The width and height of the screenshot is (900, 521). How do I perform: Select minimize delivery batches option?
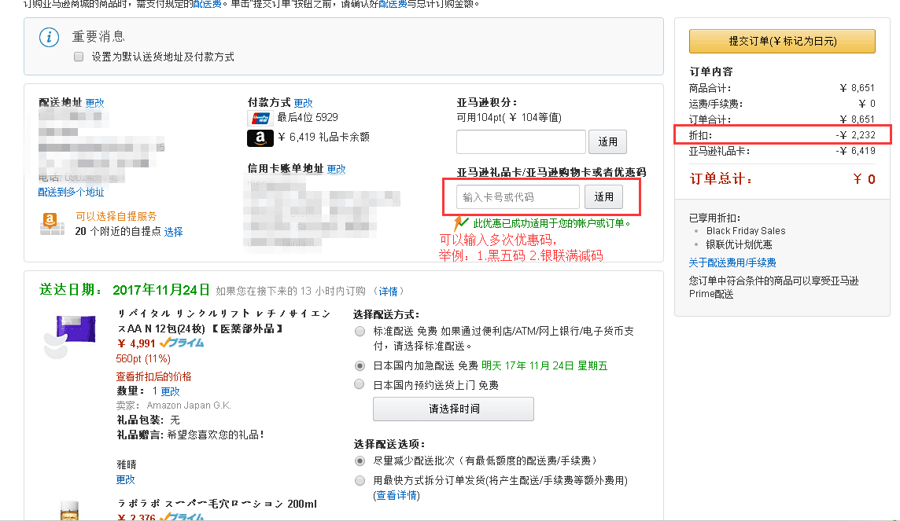click(x=360, y=460)
